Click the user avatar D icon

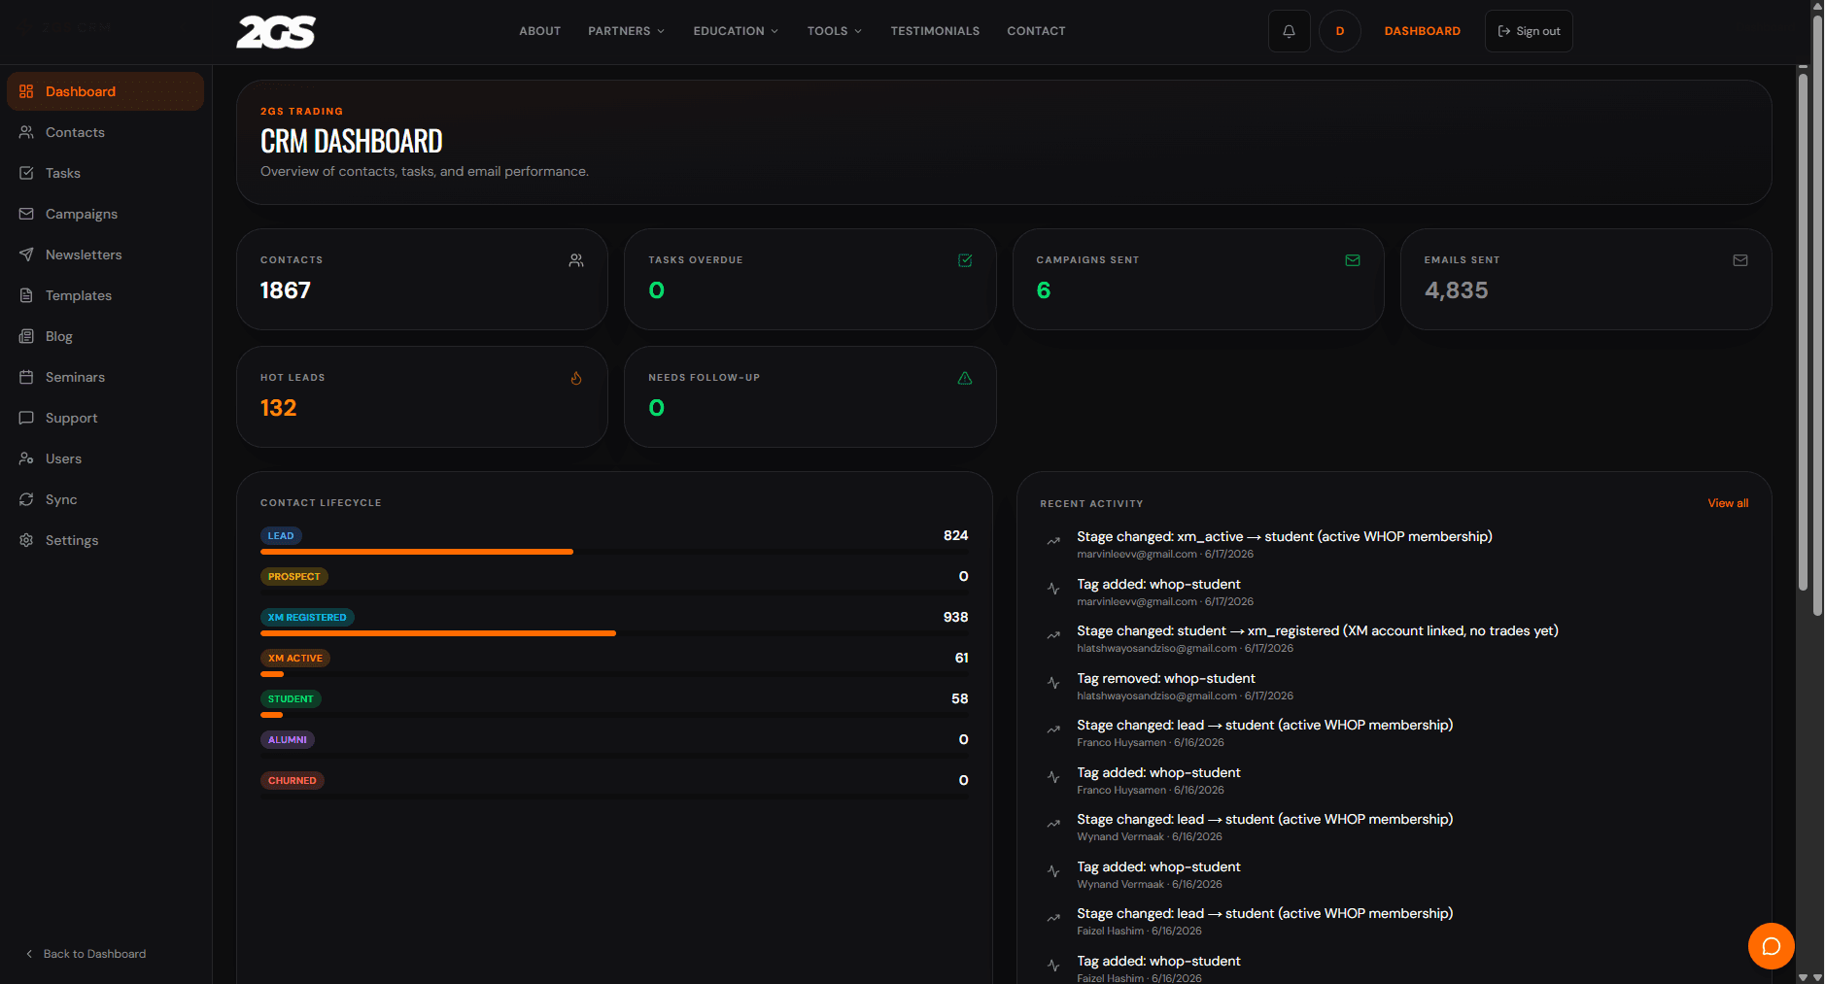(x=1339, y=31)
